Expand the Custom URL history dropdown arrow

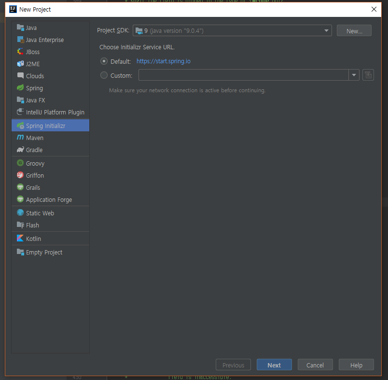coord(354,75)
